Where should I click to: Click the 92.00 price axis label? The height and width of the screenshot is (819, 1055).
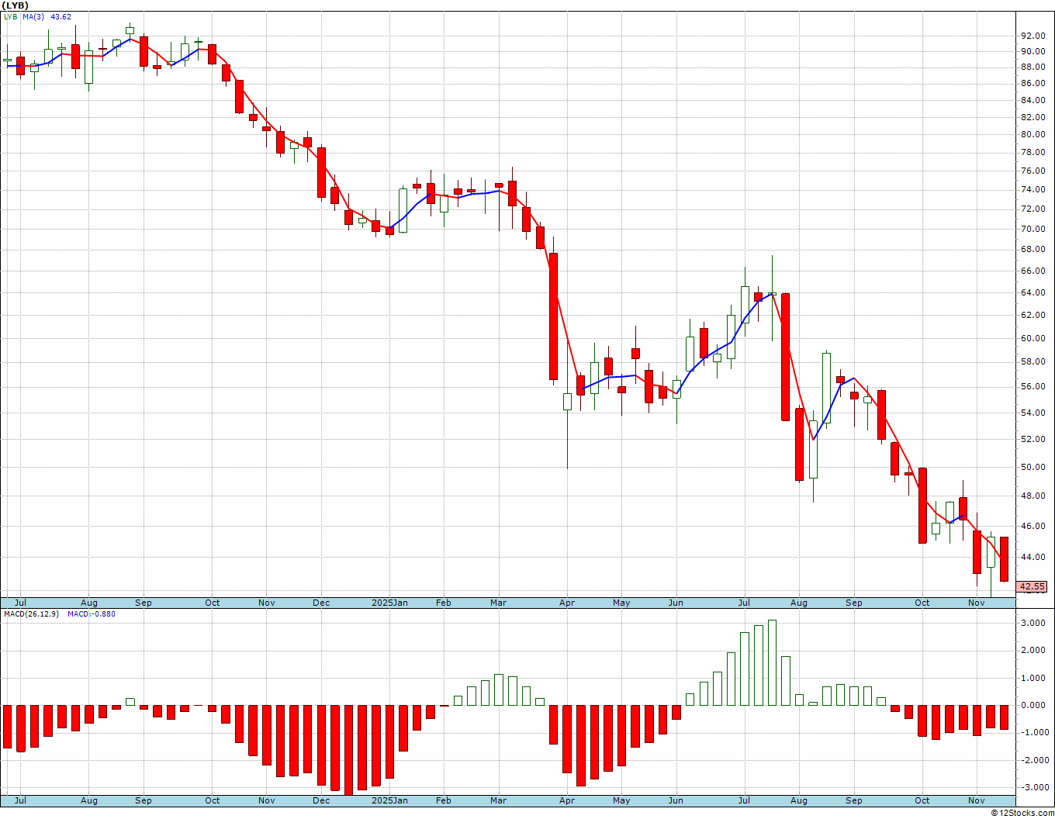coord(1032,36)
